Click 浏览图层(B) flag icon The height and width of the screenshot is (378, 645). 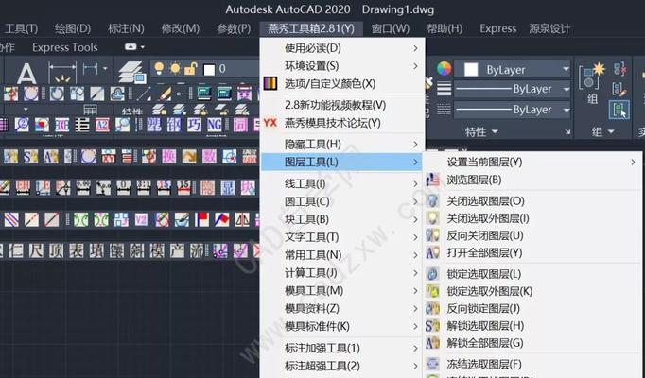click(432, 180)
